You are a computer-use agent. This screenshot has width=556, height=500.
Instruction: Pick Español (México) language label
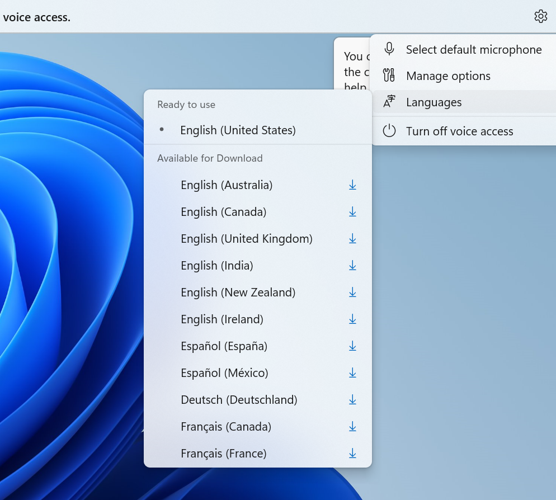coord(224,373)
